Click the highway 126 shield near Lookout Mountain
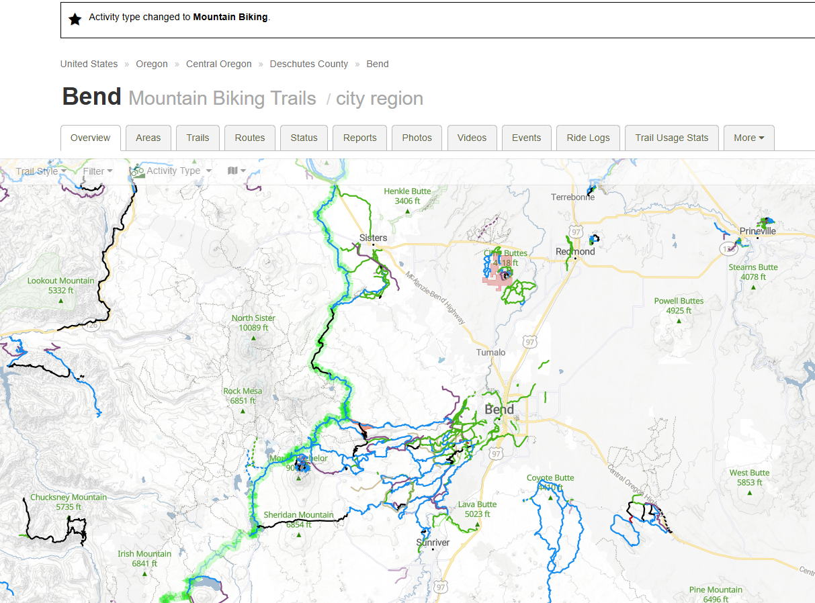Screen dimensions: 815x603 (x=92, y=326)
